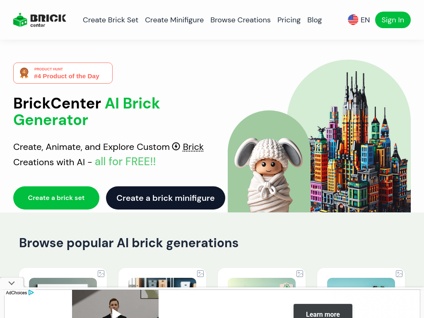Click the image icon on second generation card
The height and width of the screenshot is (318, 424).
coord(200,274)
